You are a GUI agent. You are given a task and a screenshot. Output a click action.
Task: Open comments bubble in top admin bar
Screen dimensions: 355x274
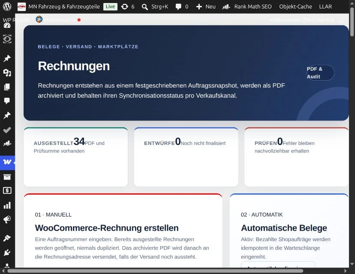tap(178, 7)
